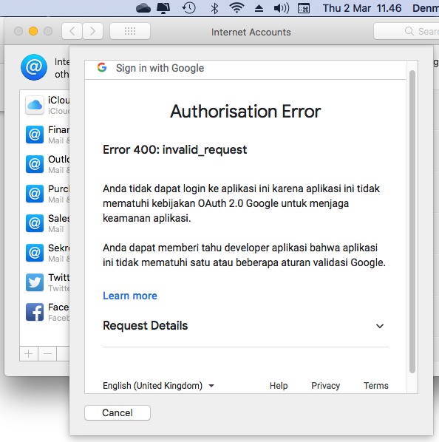This screenshot has width=439, height=442.
Task: Select the Finar mail account icon
Action: pyautogui.click(x=35, y=135)
